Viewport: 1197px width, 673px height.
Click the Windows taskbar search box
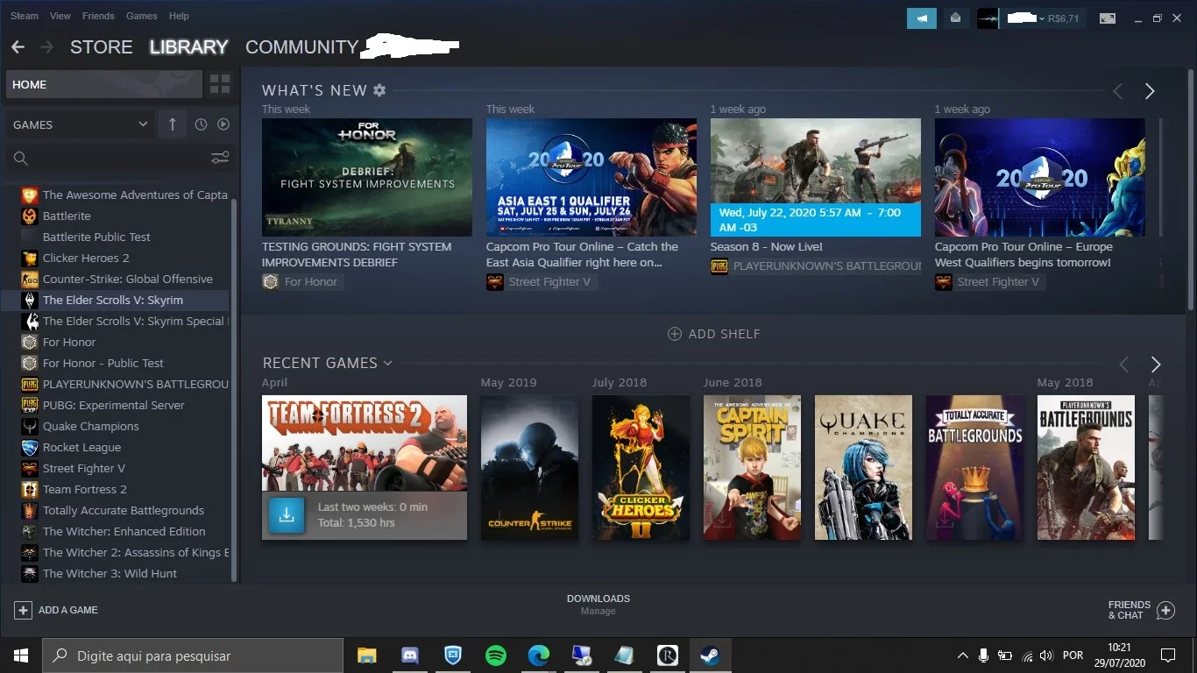(193, 655)
